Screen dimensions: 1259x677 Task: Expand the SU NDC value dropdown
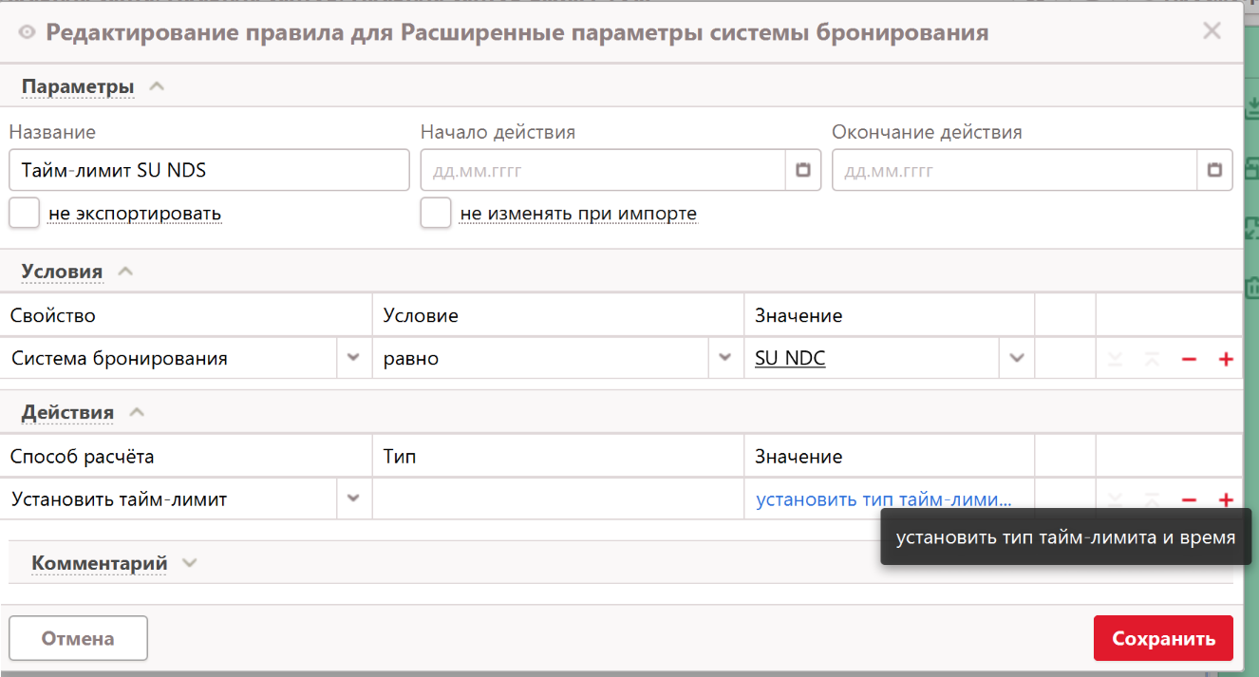point(1017,358)
